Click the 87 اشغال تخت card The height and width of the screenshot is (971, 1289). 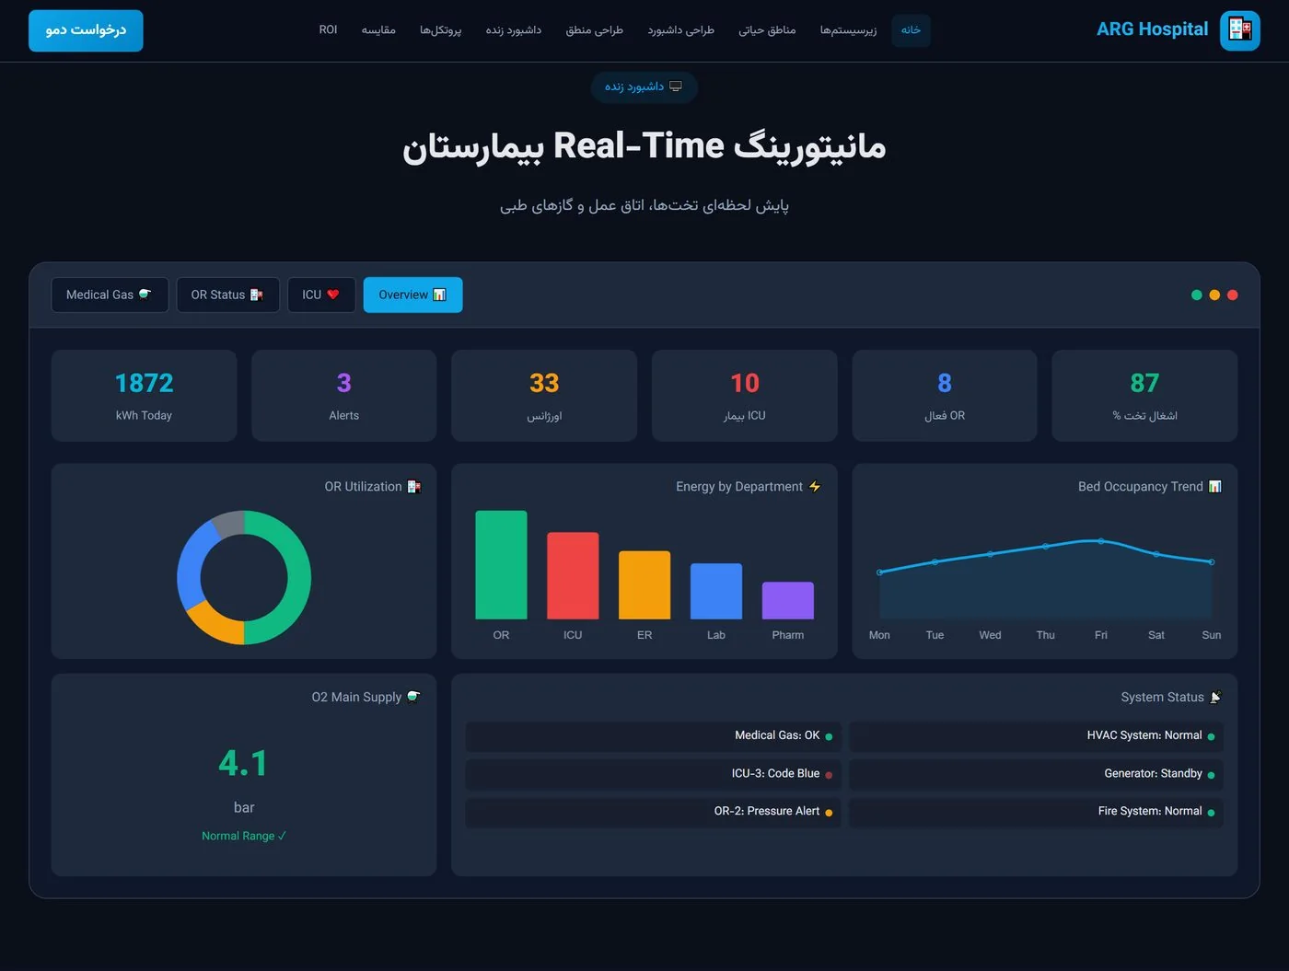(x=1144, y=396)
